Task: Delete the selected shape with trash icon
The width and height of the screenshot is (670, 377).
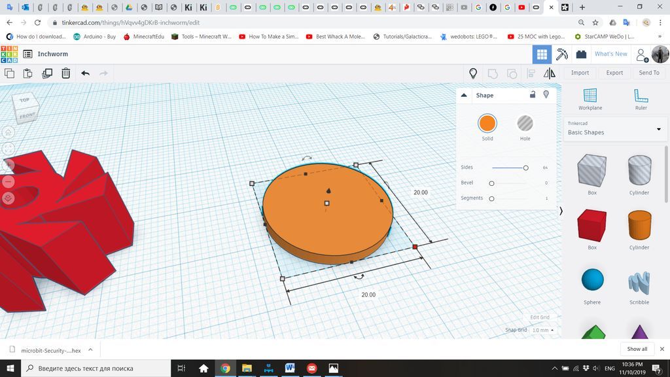Action: click(65, 73)
